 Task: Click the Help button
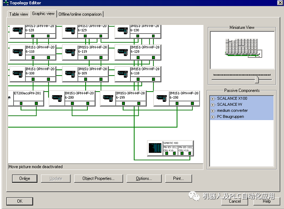[x=267, y=201]
